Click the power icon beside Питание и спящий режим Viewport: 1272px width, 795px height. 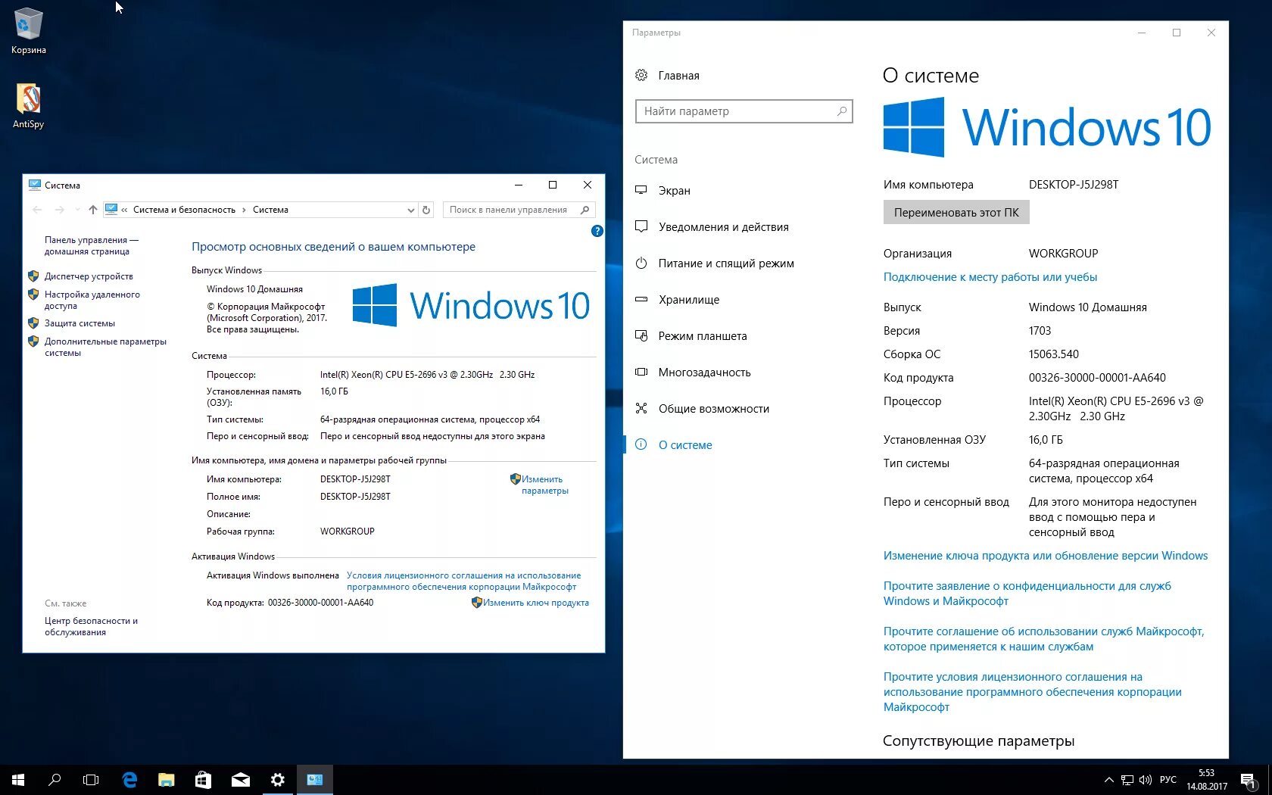(x=641, y=263)
